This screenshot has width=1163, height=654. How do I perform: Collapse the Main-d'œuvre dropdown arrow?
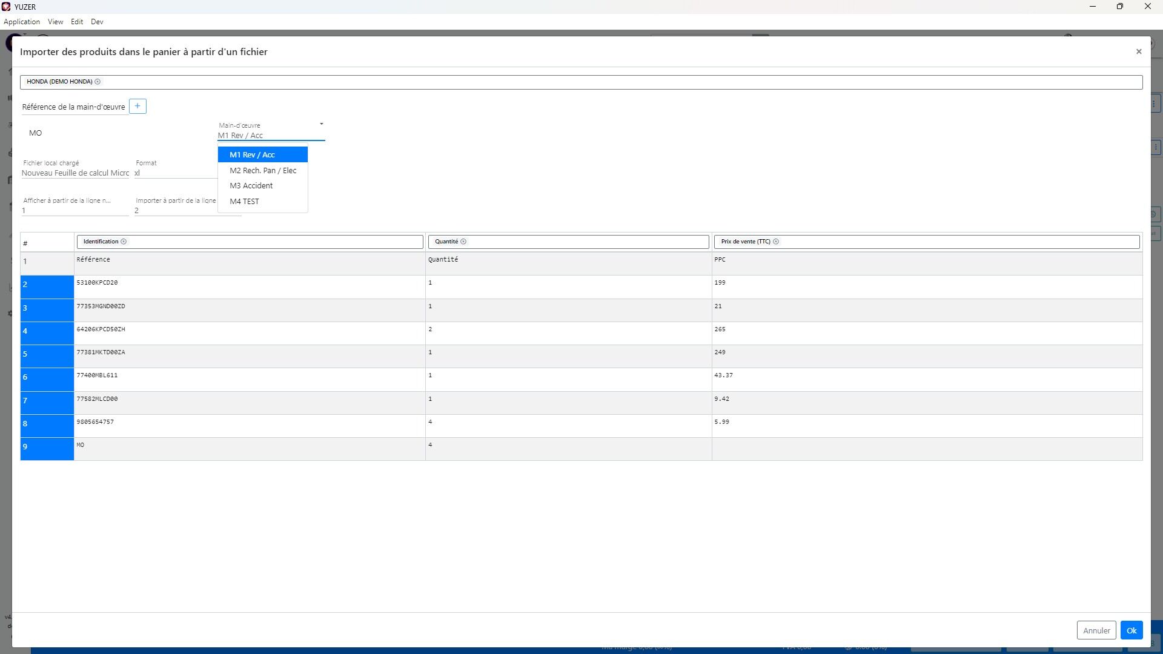321,124
